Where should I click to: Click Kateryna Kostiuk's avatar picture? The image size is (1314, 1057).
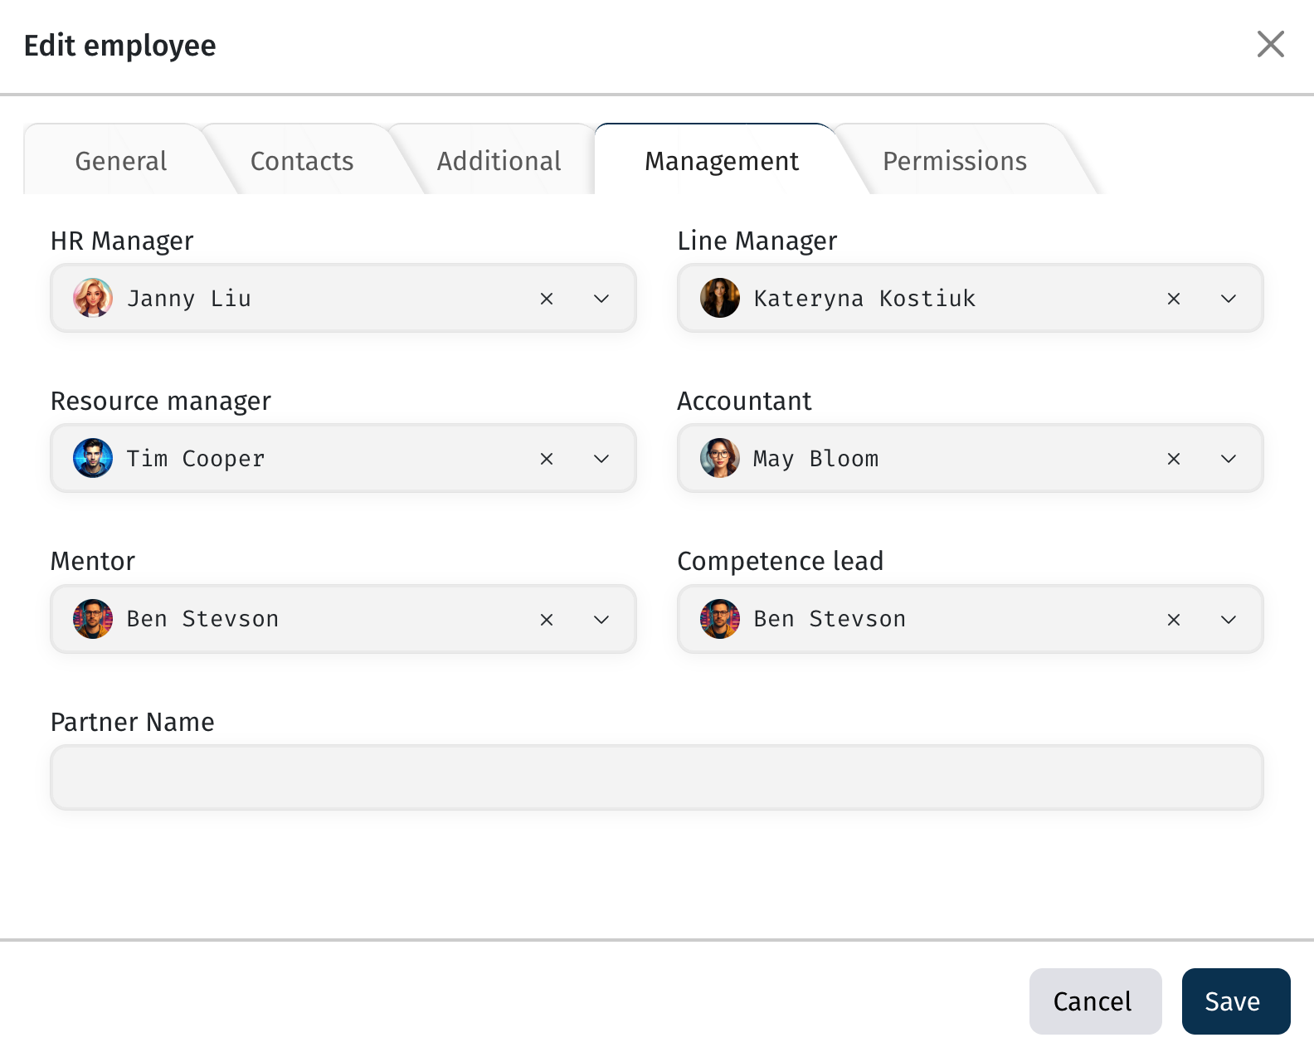pyautogui.click(x=720, y=298)
